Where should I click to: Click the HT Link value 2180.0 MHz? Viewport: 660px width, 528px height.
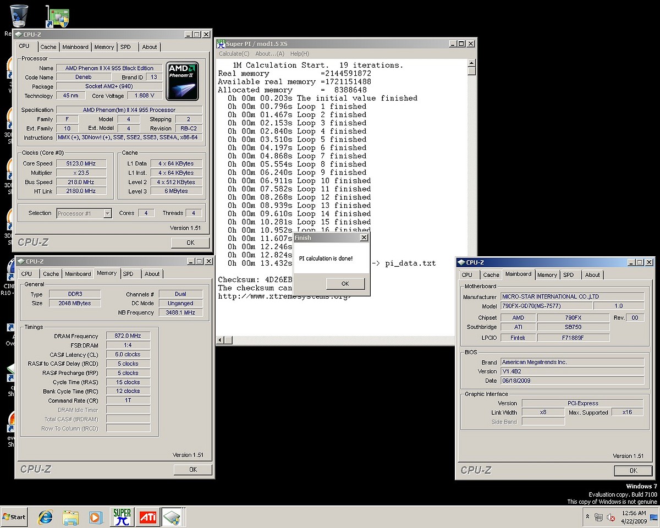82,191
